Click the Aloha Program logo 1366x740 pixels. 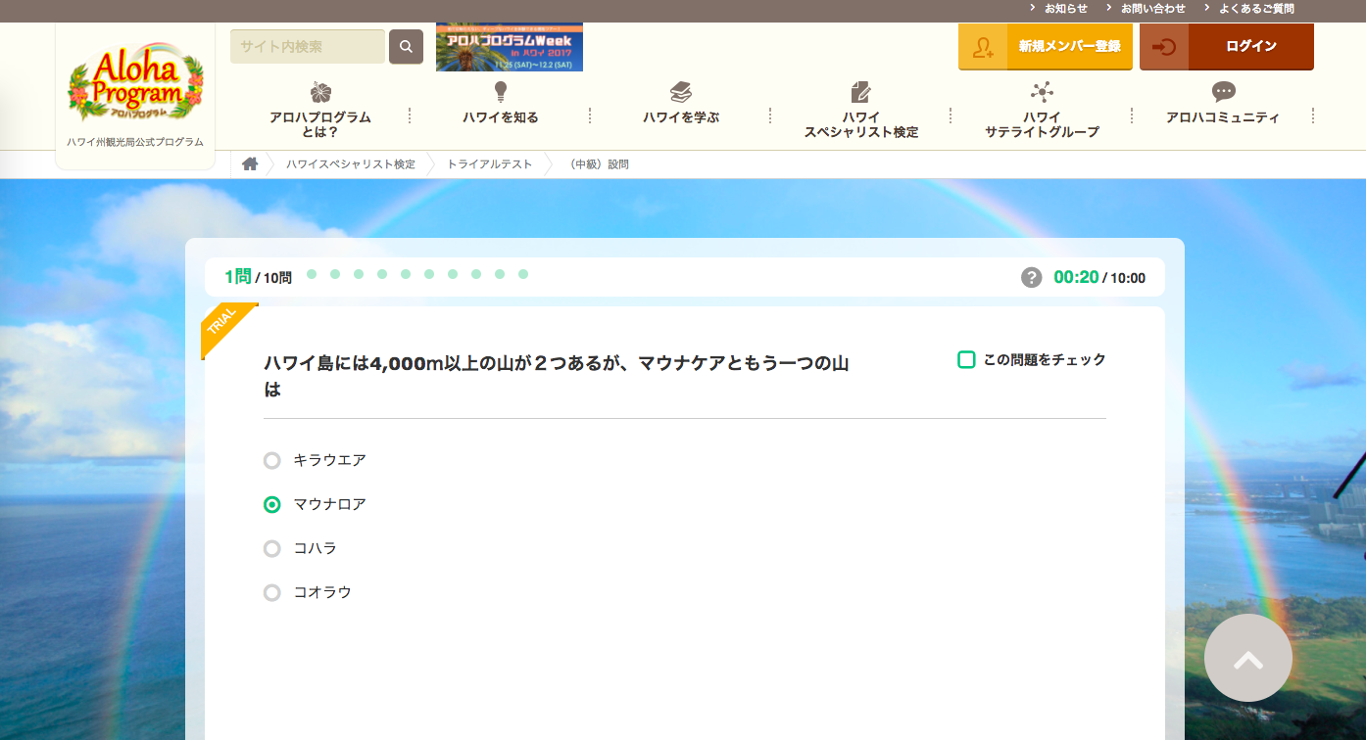(x=135, y=84)
